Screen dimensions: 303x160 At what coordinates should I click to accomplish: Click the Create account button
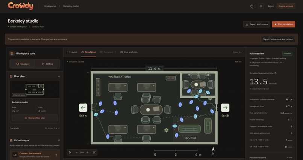(286, 6)
